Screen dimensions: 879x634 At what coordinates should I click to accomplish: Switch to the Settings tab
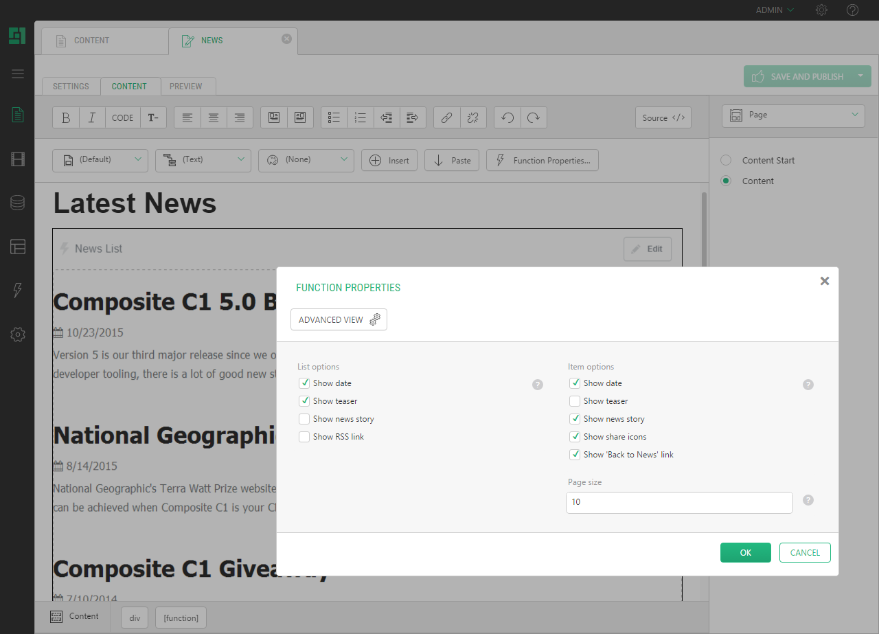pyautogui.click(x=71, y=87)
